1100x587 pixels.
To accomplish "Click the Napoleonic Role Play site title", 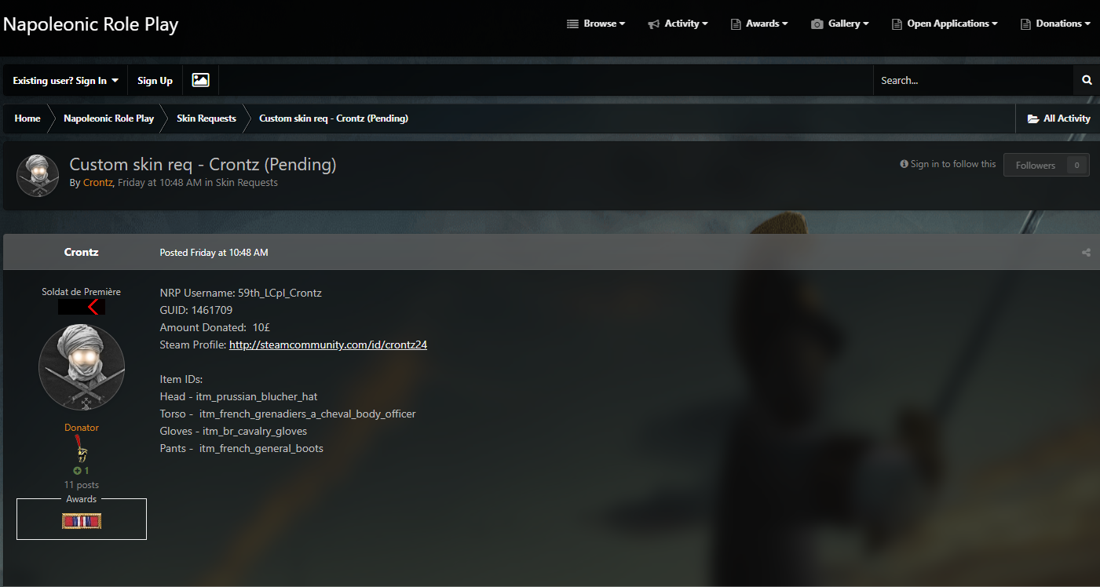I will pyautogui.click(x=91, y=24).
